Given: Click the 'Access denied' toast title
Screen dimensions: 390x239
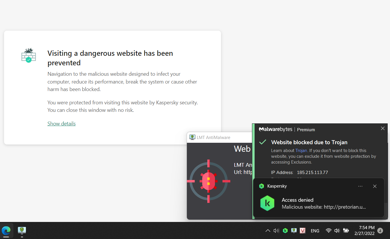Looking at the screenshot, I should (297, 200).
